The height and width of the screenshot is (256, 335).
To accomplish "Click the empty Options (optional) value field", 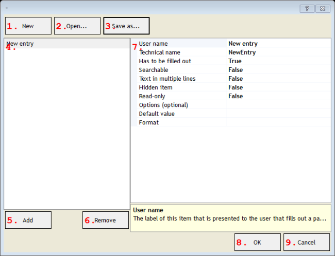I will point(278,105).
